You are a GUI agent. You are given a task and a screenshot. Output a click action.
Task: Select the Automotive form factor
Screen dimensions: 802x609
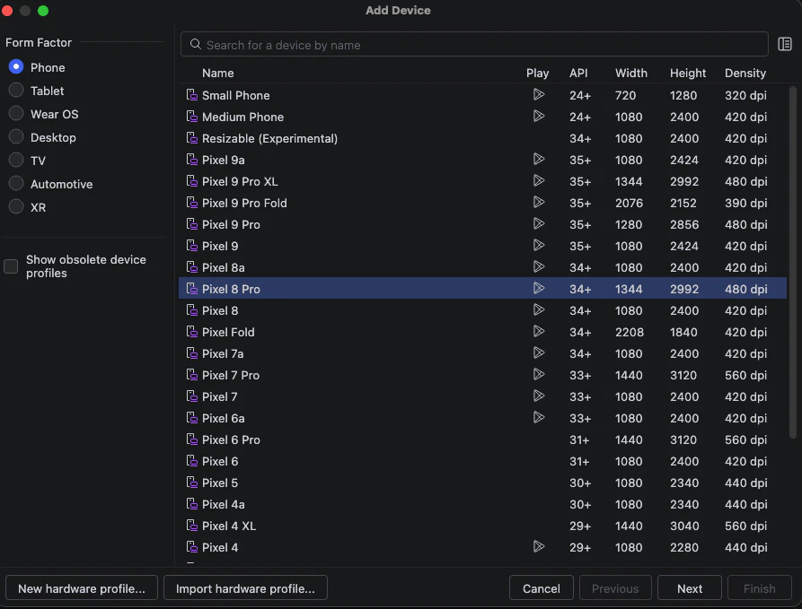[x=16, y=183]
